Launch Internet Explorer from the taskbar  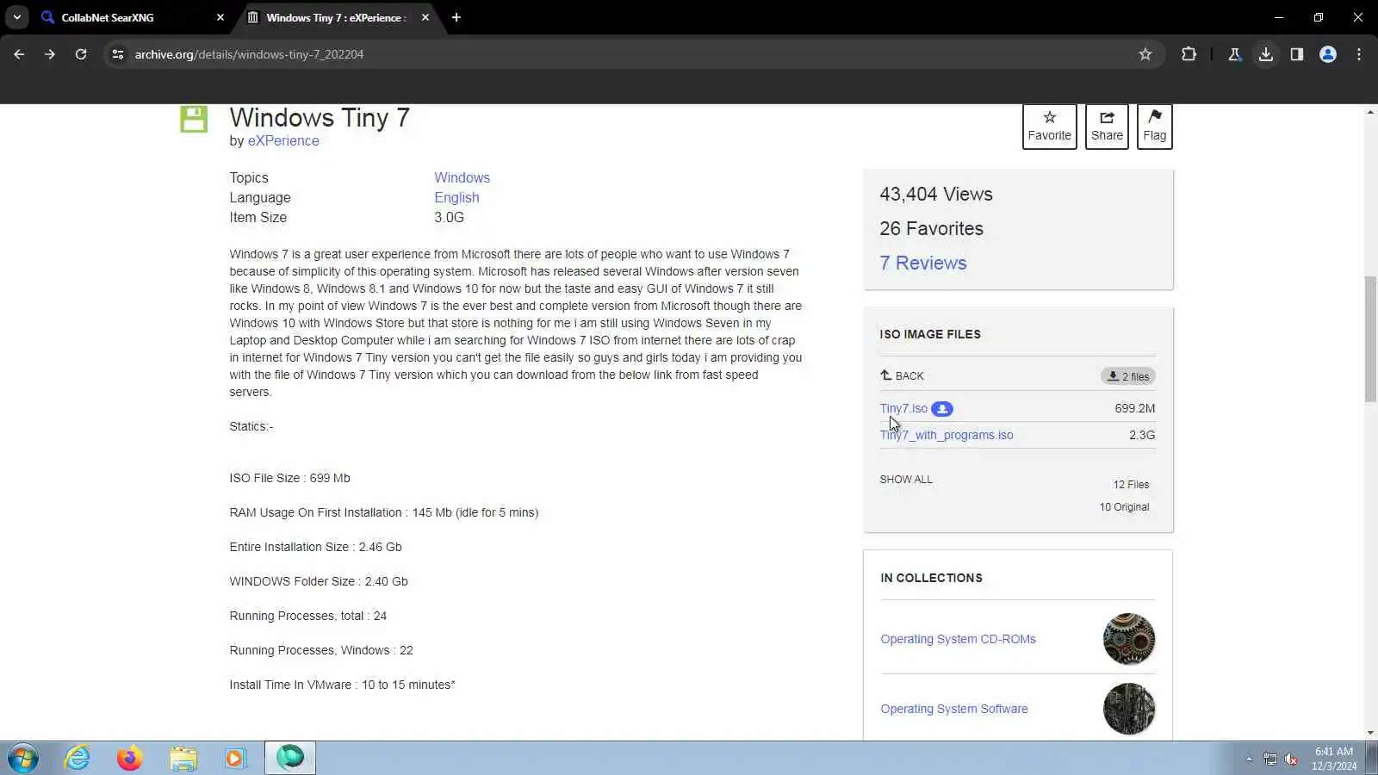[78, 758]
